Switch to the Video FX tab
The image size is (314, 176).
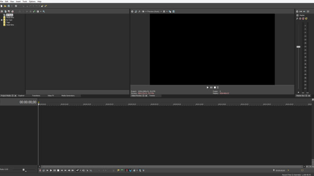point(51,96)
